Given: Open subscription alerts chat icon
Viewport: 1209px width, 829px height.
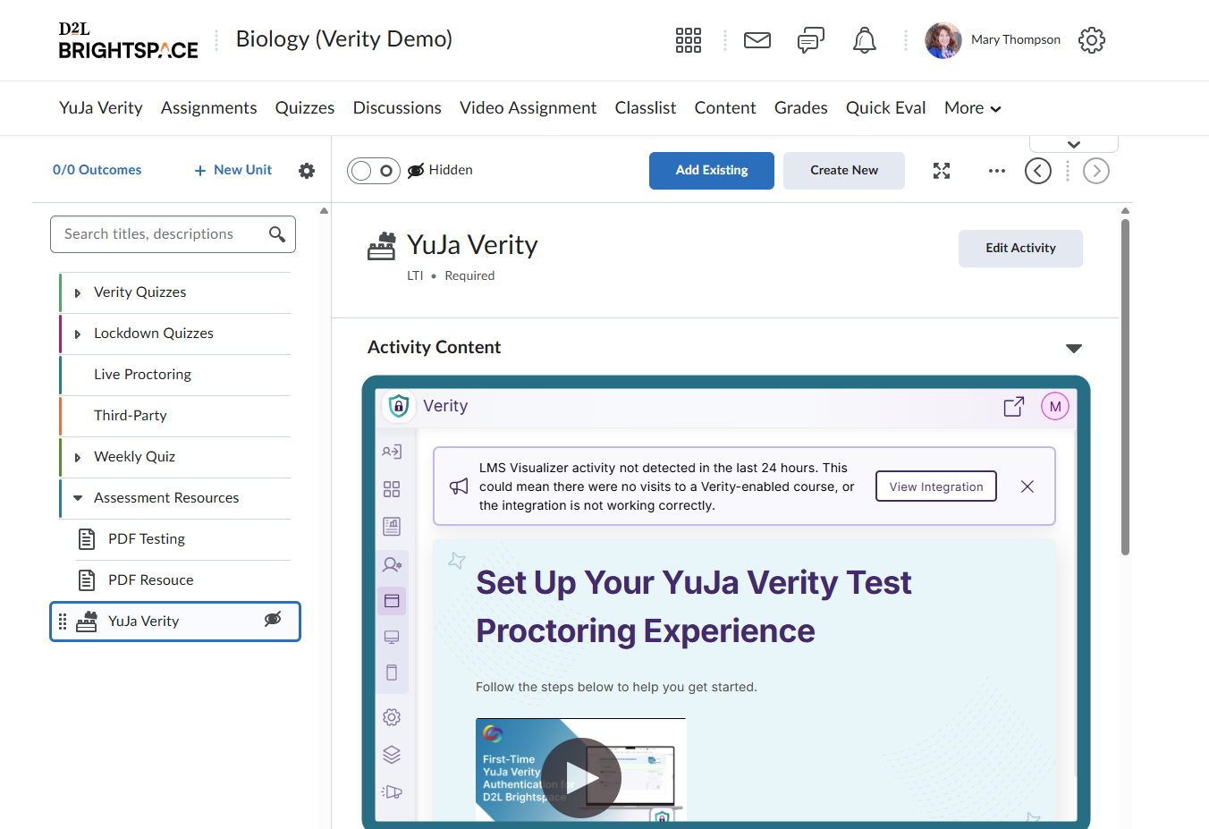Looking at the screenshot, I should click(x=811, y=40).
